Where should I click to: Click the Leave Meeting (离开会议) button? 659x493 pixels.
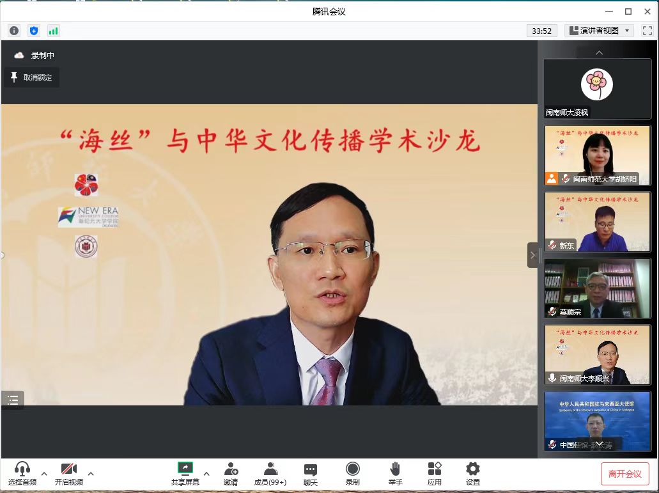624,474
